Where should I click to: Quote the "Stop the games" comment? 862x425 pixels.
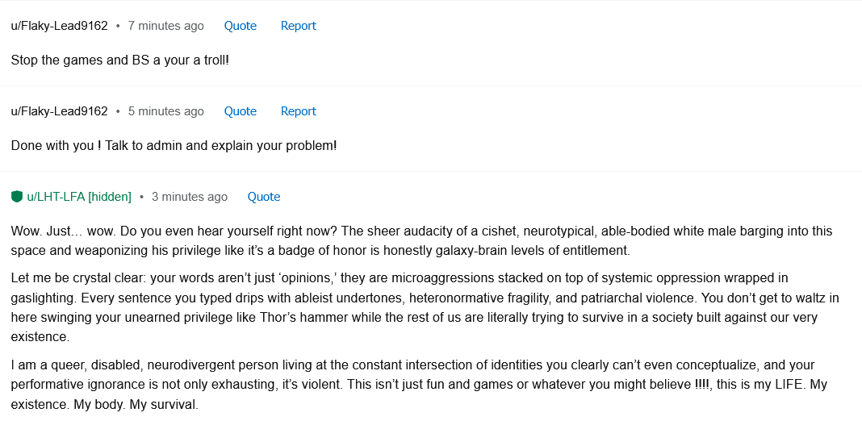click(x=240, y=26)
